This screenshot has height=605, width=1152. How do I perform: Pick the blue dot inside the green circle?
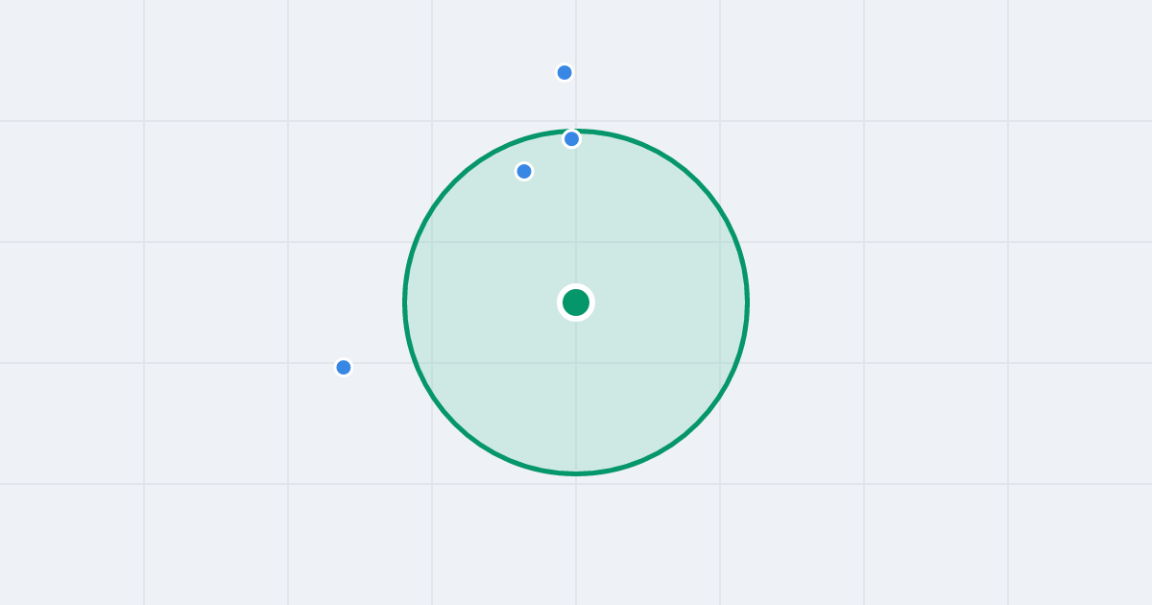(524, 172)
